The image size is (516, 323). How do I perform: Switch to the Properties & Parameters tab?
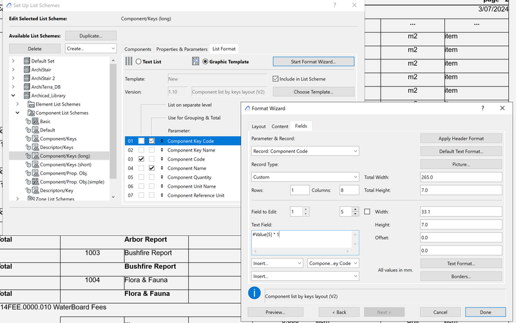click(x=182, y=49)
